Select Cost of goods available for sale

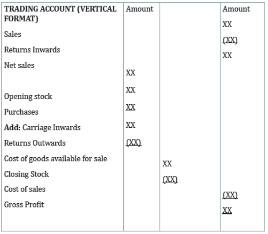[x=56, y=159]
